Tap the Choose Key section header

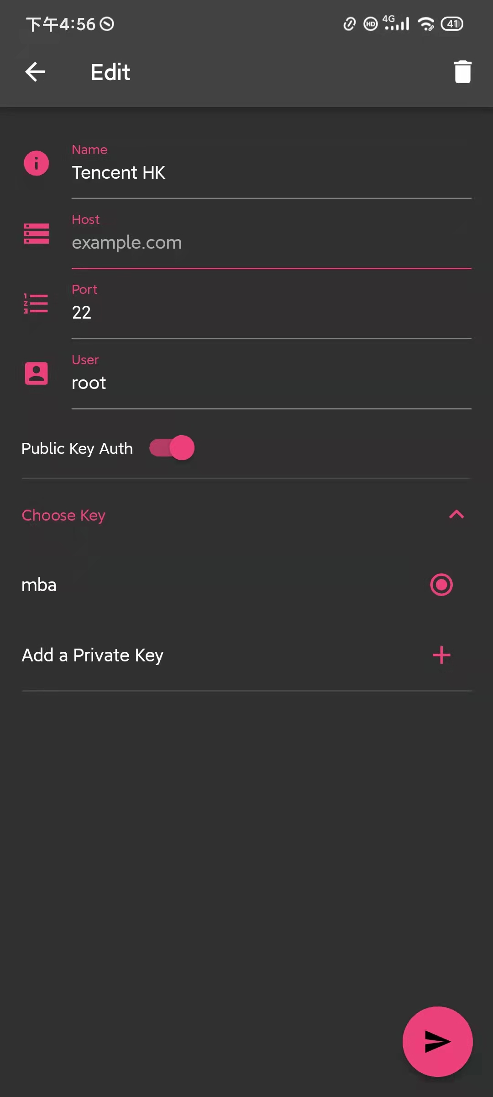64,515
